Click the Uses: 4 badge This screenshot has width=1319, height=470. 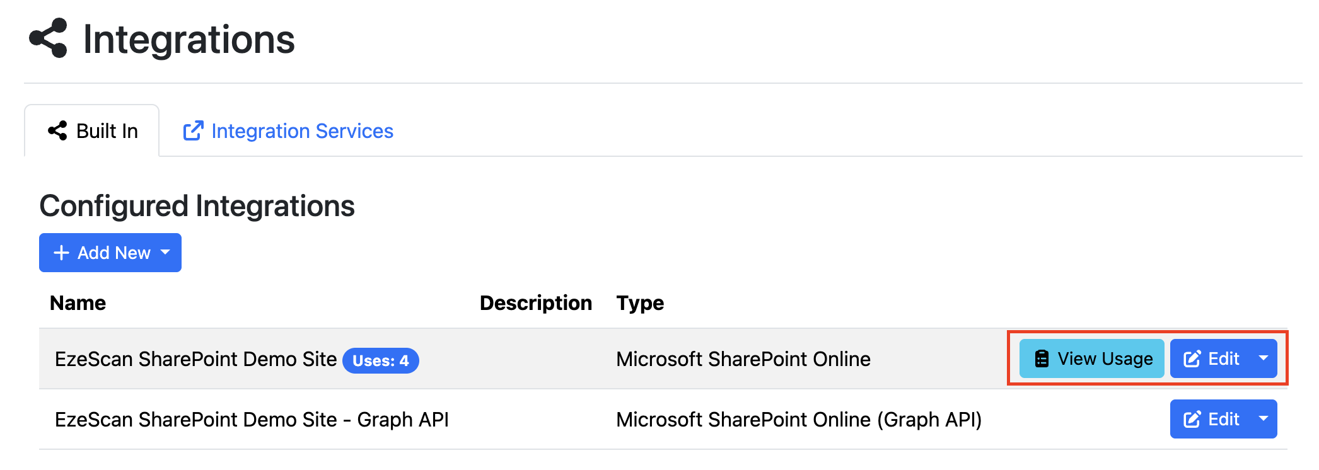click(x=381, y=360)
